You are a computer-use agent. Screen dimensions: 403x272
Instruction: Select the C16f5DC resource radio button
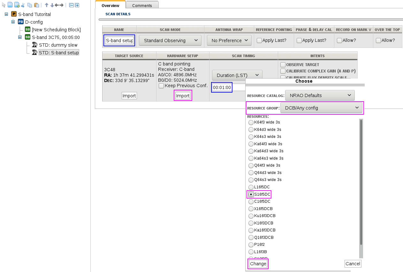251,201
